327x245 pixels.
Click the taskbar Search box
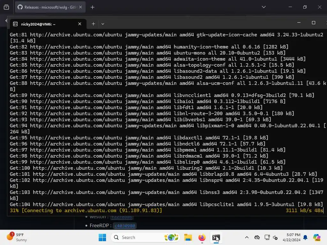(145, 237)
